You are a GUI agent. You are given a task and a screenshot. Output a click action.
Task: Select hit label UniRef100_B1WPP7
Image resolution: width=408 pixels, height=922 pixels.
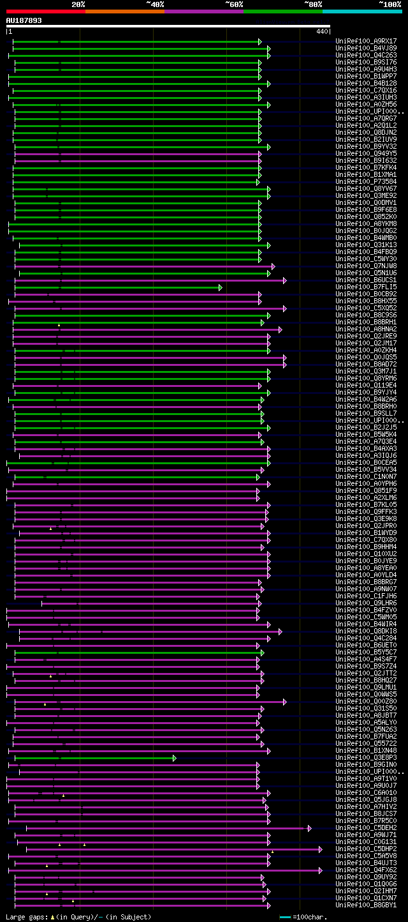[366, 77]
